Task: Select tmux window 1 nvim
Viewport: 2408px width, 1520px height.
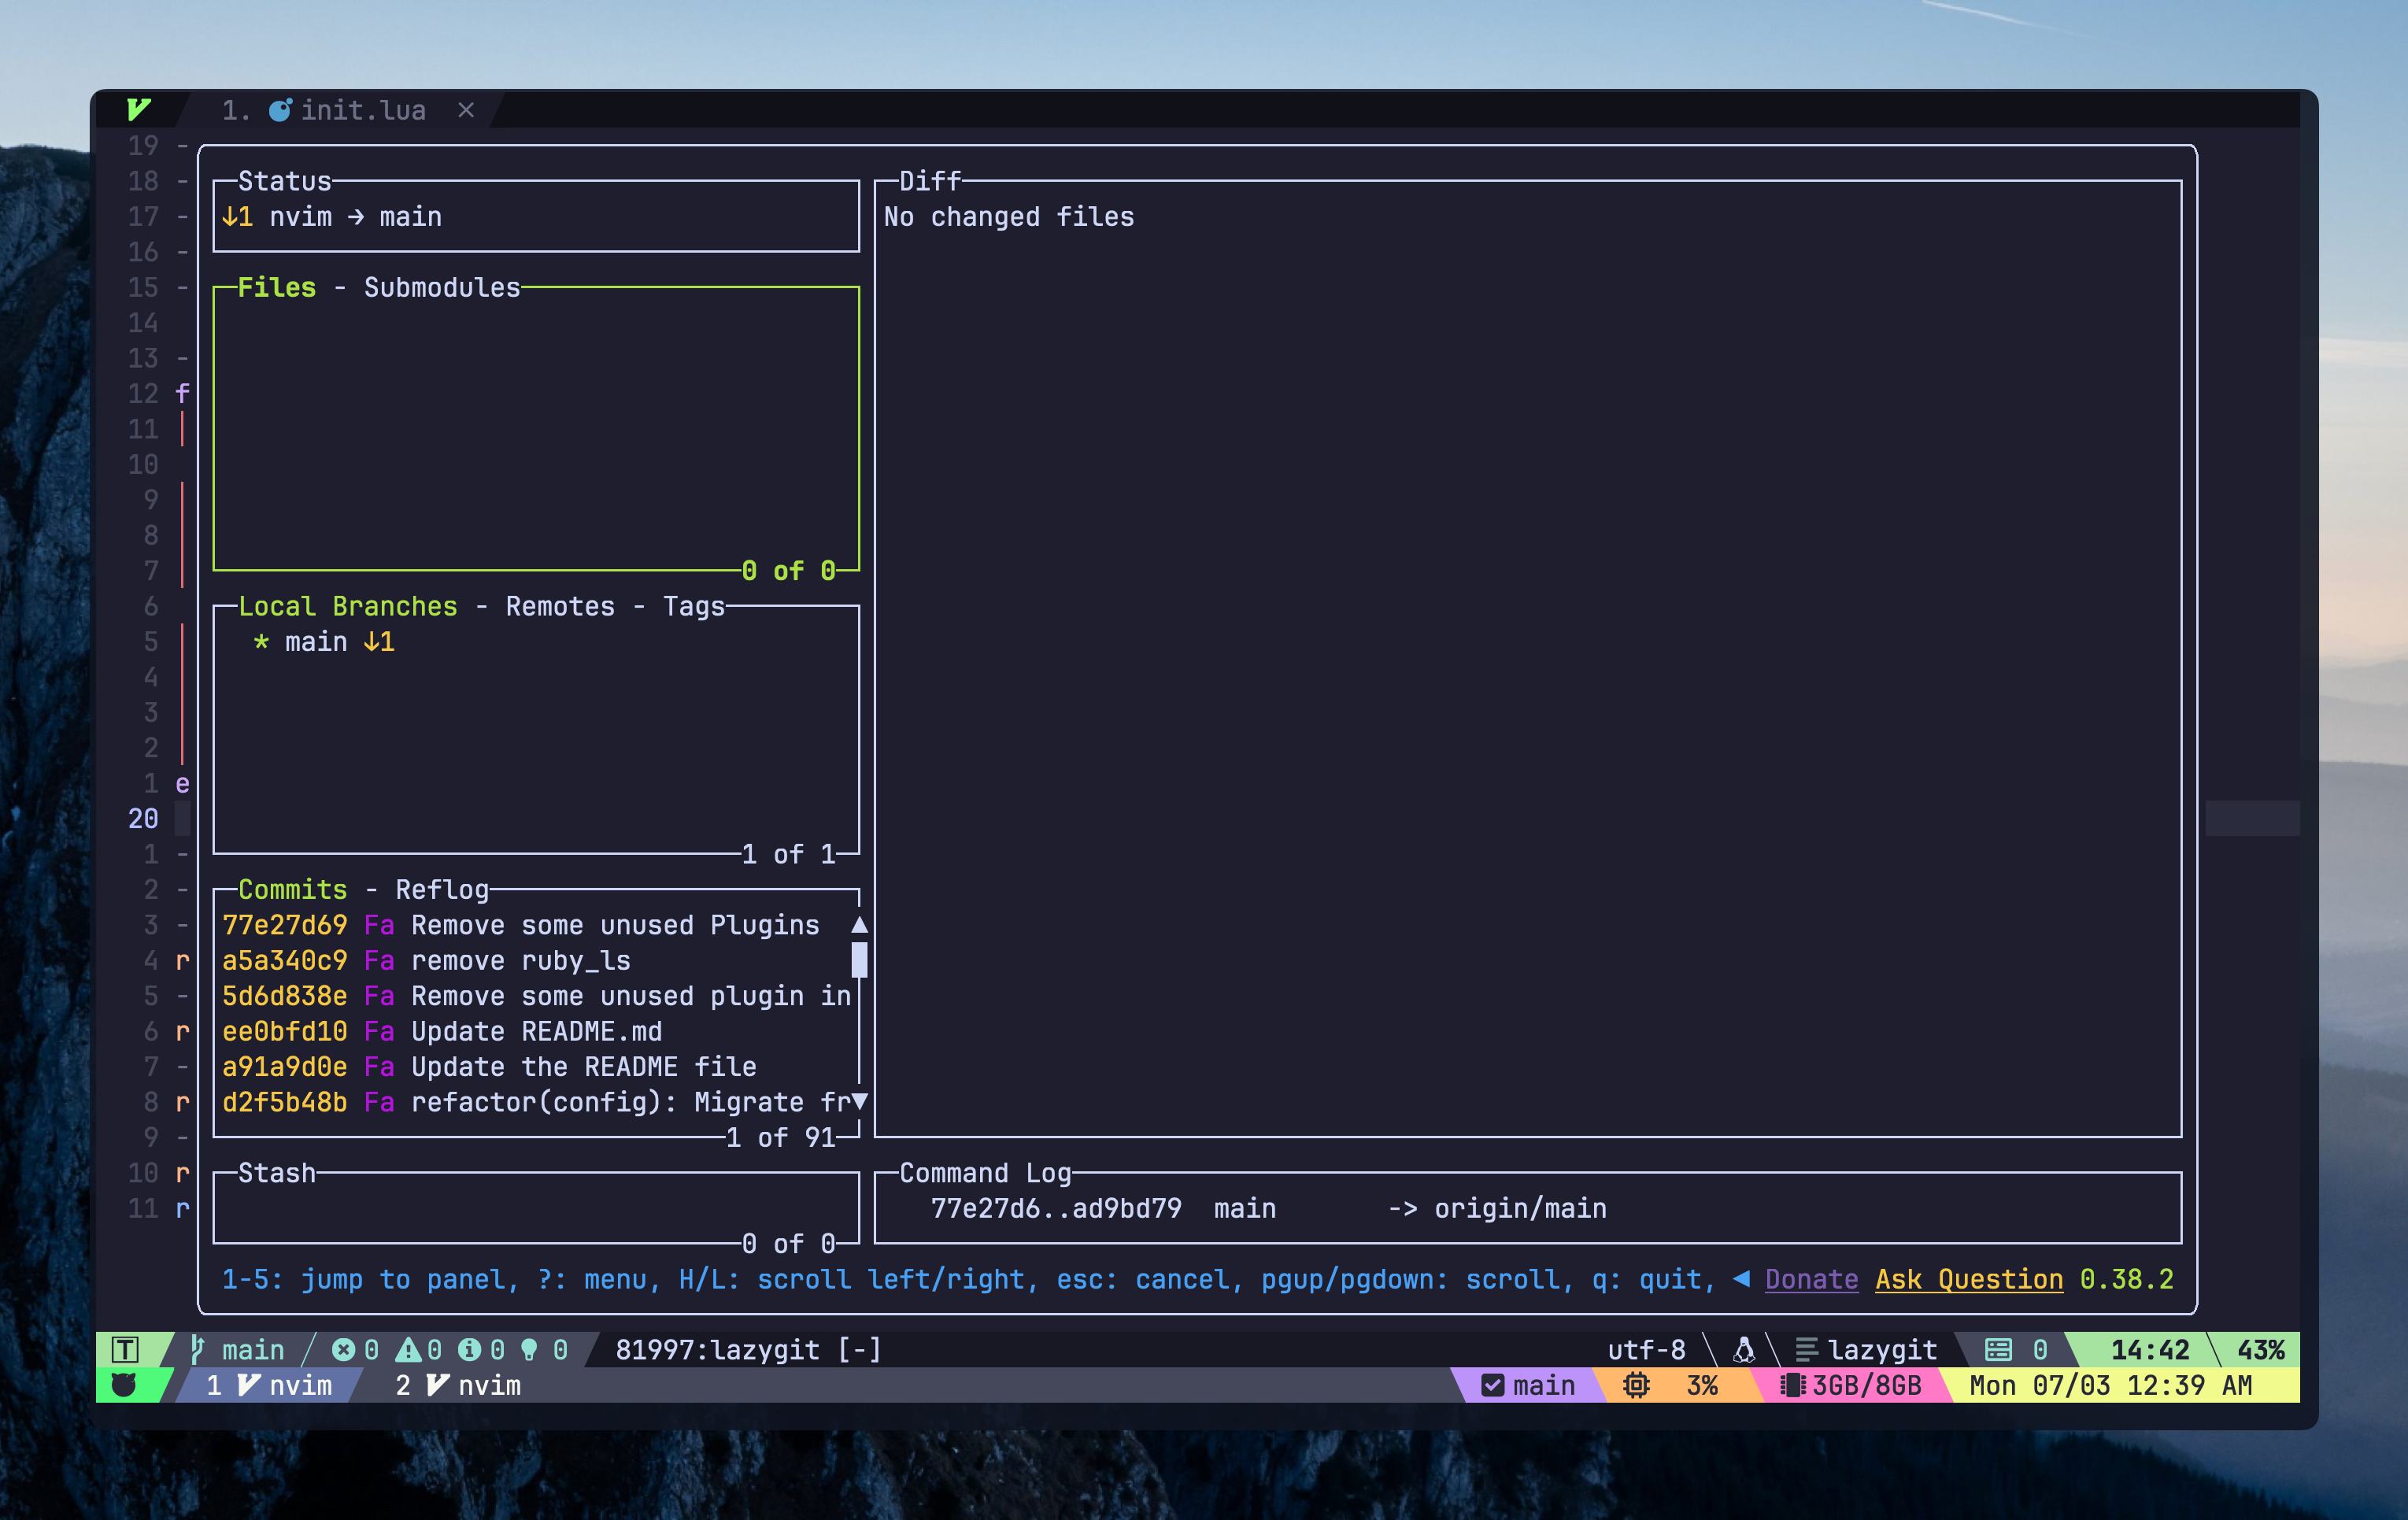Action: click(268, 1385)
